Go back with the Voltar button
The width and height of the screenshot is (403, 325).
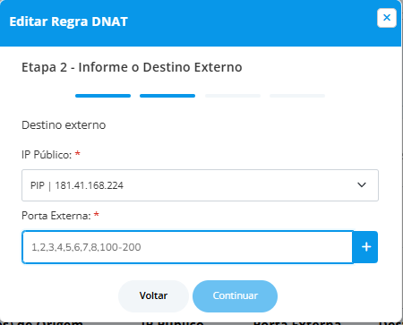coord(153,295)
